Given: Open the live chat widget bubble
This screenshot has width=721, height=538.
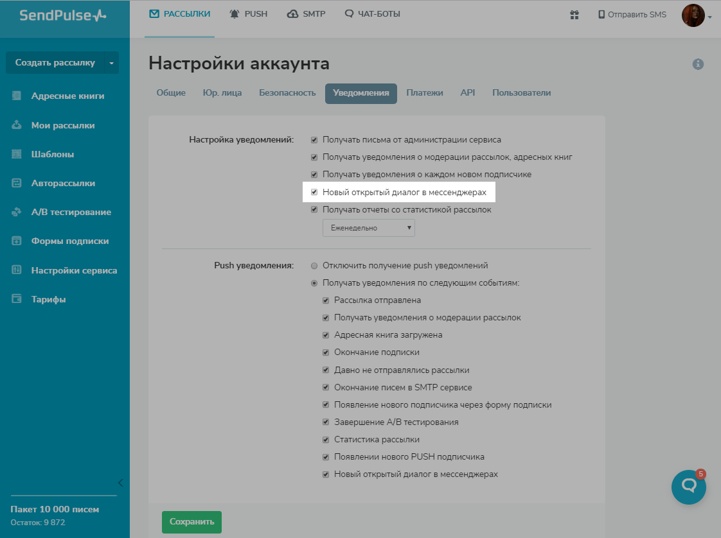Looking at the screenshot, I should point(688,487).
